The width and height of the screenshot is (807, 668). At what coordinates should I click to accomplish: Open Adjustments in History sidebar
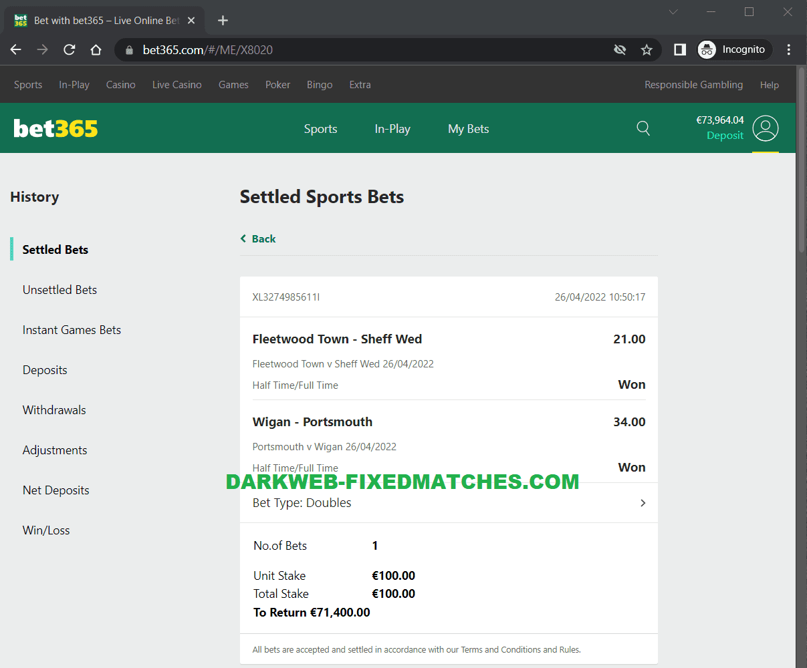[x=55, y=450]
